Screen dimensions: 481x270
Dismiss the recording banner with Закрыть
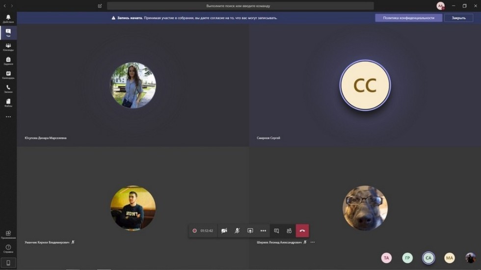click(458, 18)
